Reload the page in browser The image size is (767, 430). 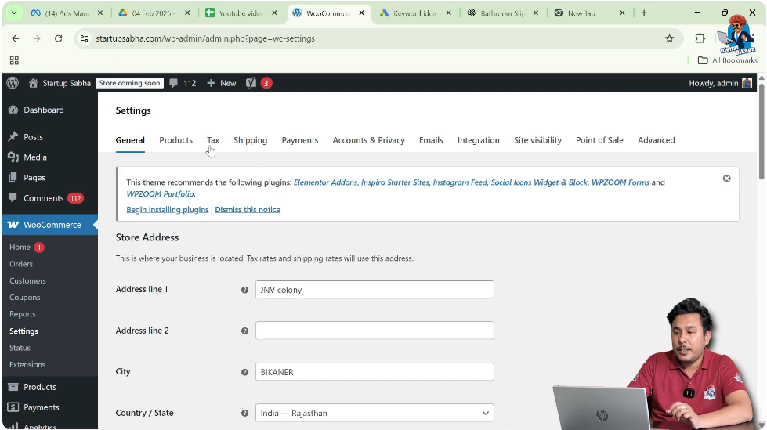58,38
